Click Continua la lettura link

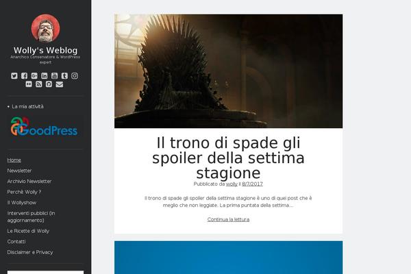[228, 219]
